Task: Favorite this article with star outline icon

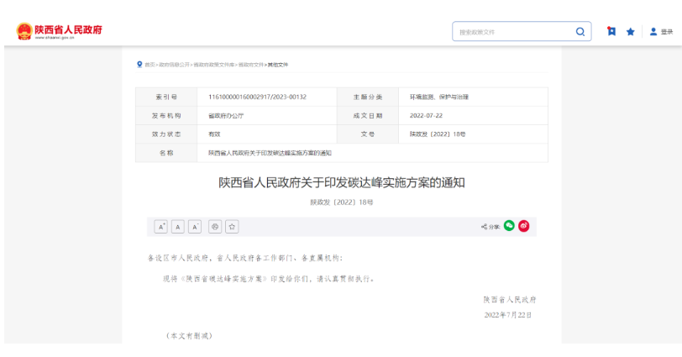Action: pos(232,226)
